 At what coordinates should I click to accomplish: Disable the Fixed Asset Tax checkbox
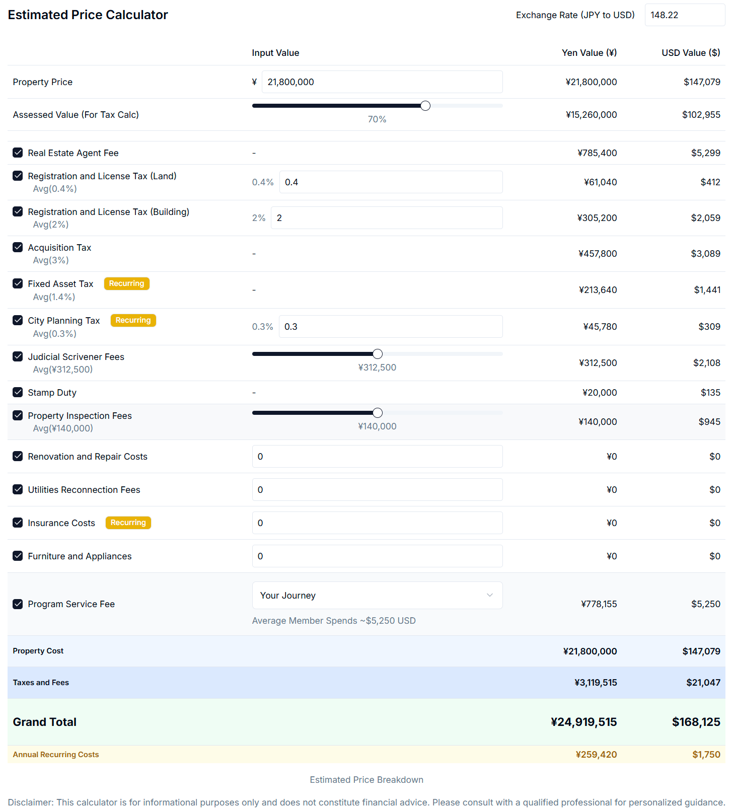18,283
